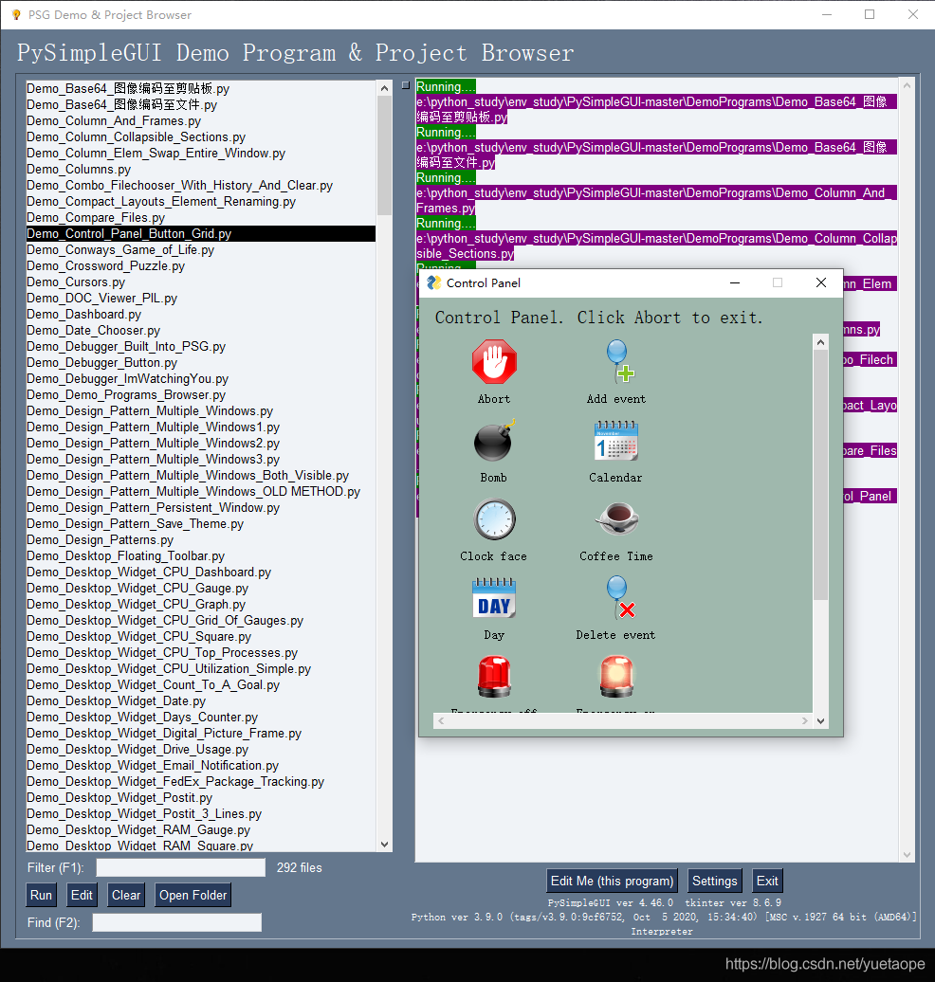Screen dimensions: 935x982
Task: Click Control Panel scroll-down arrow
Action: pyautogui.click(x=820, y=720)
